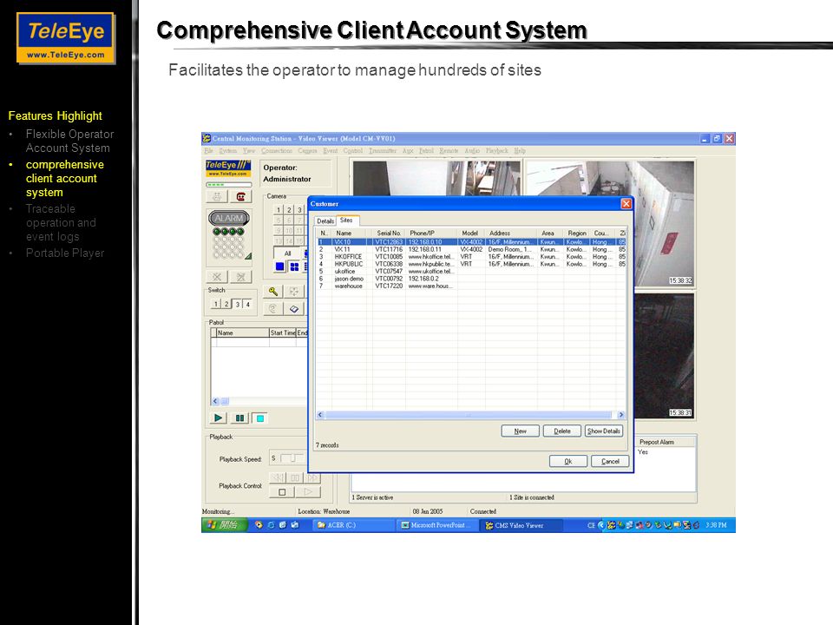833x625 pixels.
Task: Open the File menu
Action: point(209,151)
